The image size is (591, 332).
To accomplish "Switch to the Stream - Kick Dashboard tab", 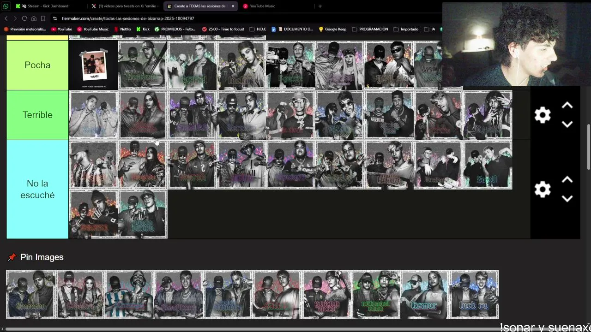I will [x=48, y=6].
